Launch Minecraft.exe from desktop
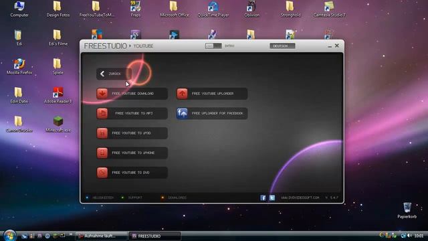The image size is (428, 241). point(58,125)
